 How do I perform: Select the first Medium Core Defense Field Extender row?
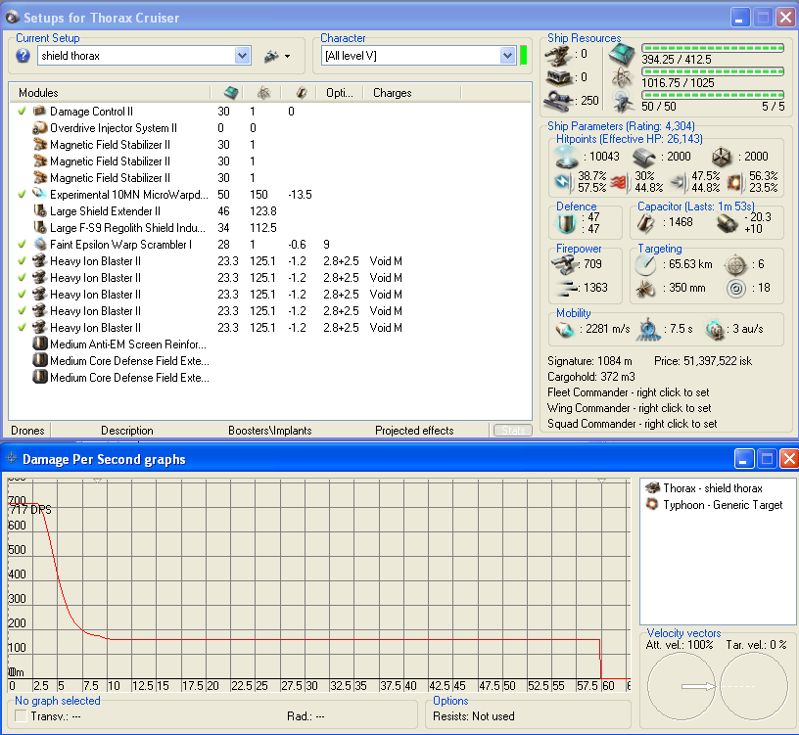tap(270, 360)
